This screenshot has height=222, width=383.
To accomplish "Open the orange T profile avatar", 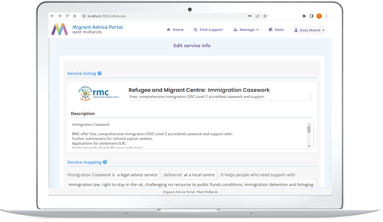I will [x=319, y=16].
